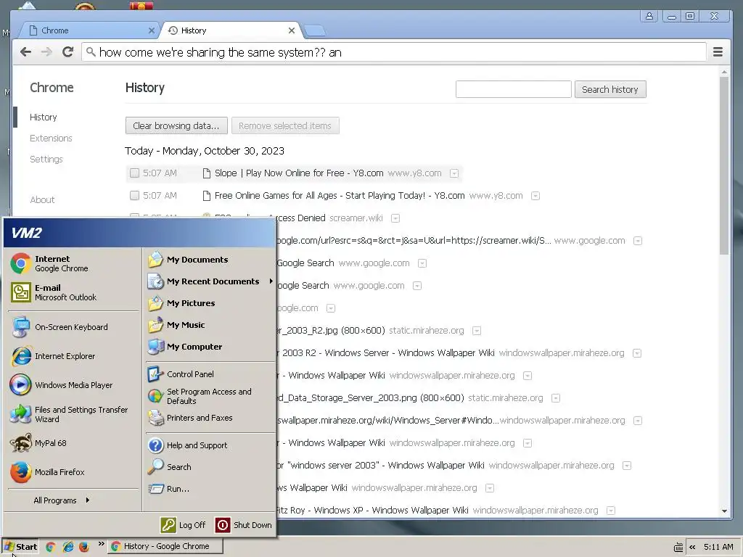743x557 pixels.
Task: Click the page vertical scrollbar down arrow
Action: coord(724,511)
